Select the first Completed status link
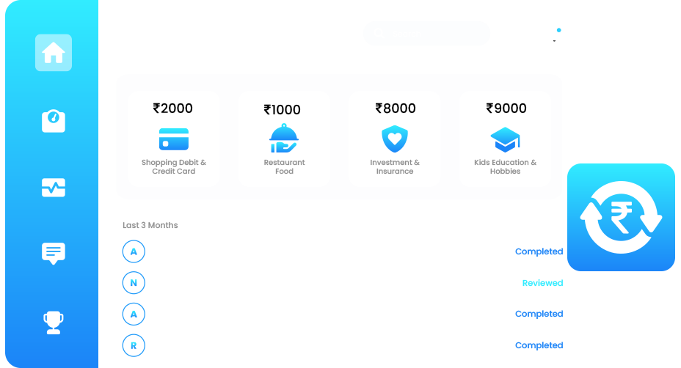 pyautogui.click(x=539, y=251)
